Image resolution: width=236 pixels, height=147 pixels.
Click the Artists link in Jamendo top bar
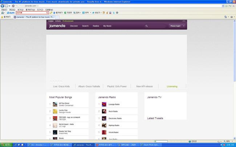pos(58,21)
